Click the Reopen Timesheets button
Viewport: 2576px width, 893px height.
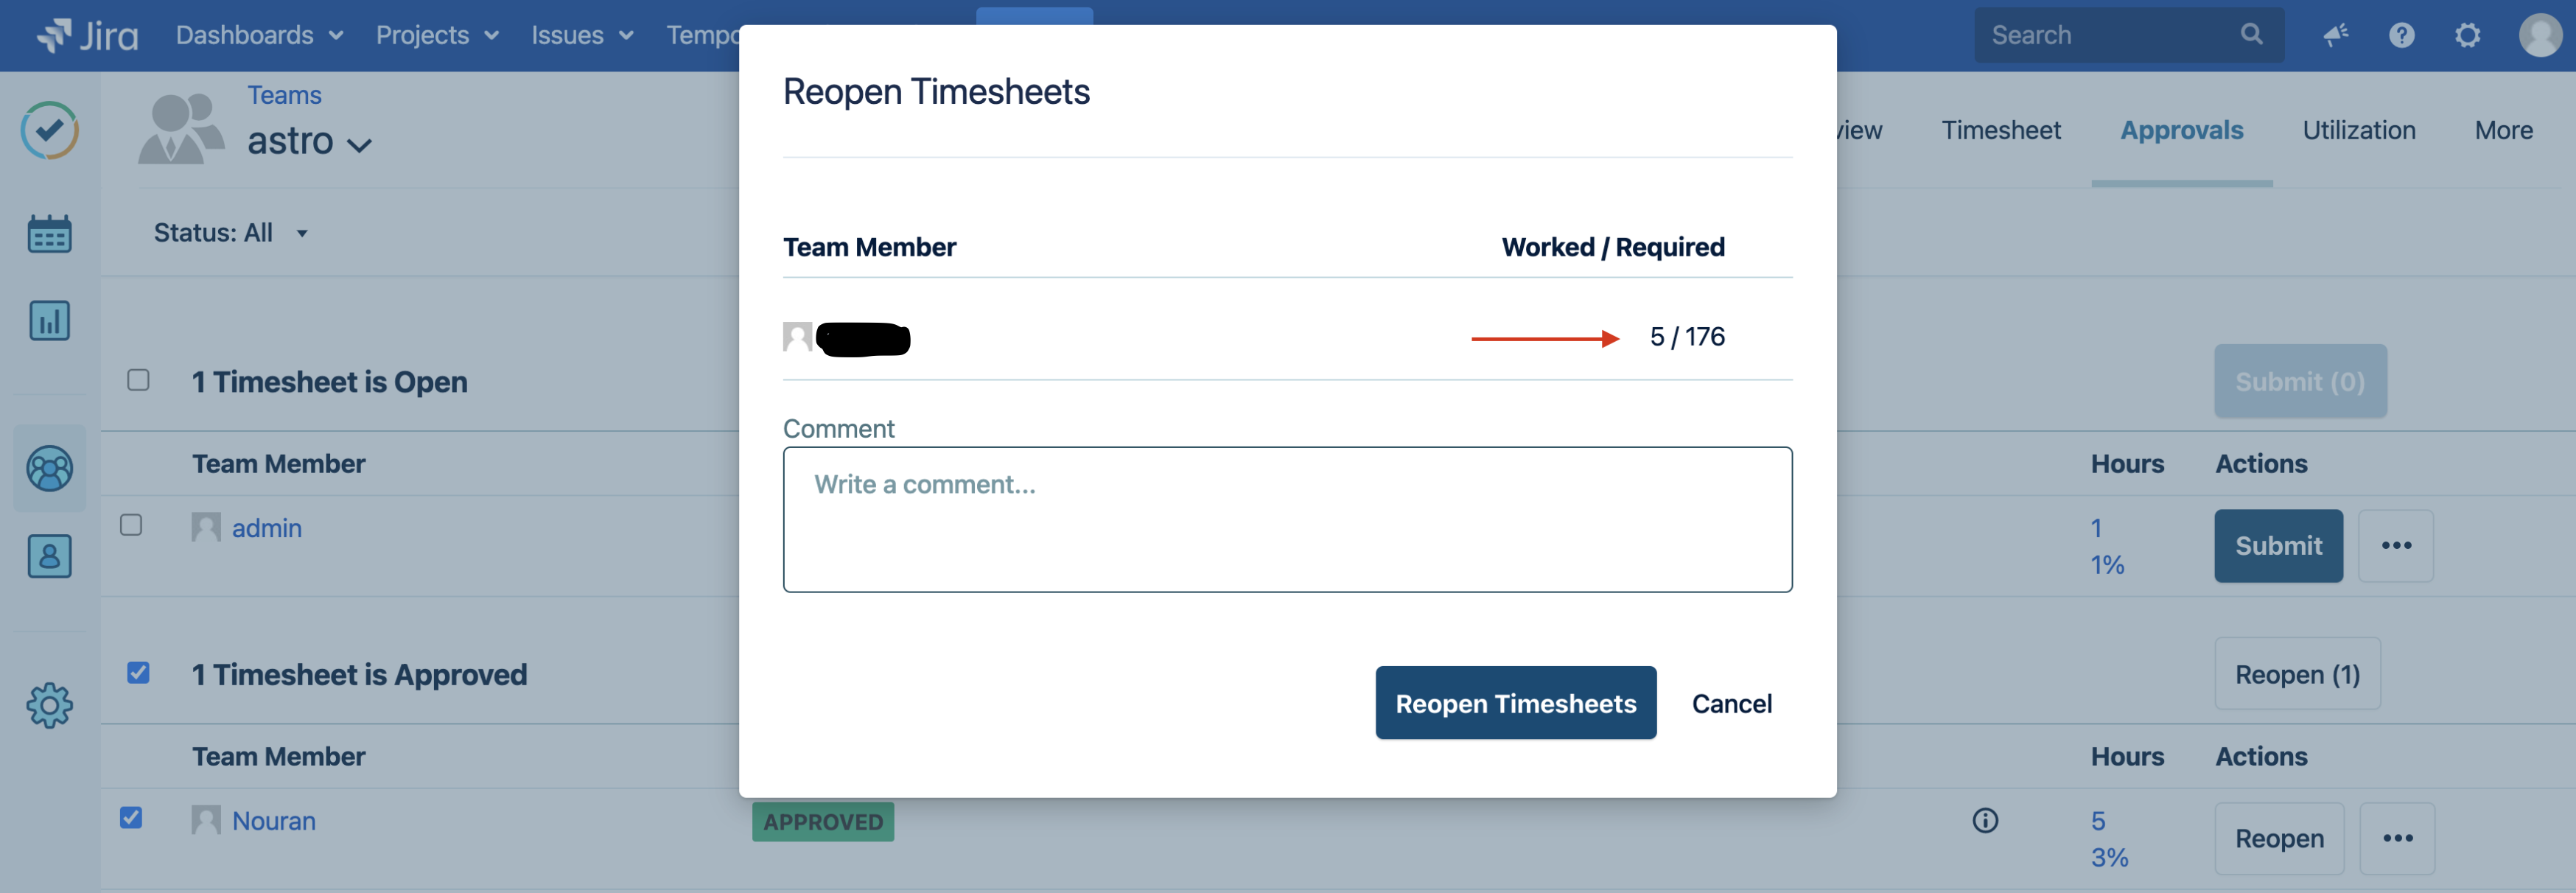(x=1515, y=703)
